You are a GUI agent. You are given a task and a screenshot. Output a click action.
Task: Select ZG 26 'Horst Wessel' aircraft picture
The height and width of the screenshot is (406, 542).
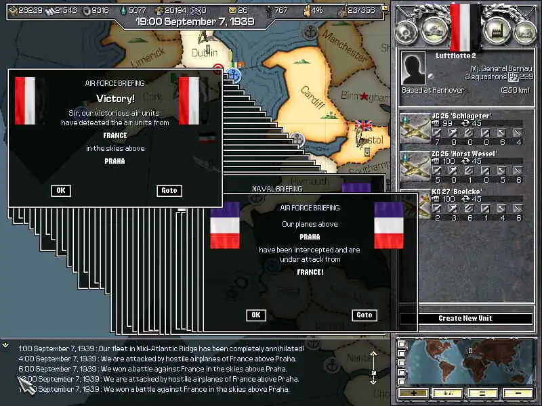click(x=415, y=166)
